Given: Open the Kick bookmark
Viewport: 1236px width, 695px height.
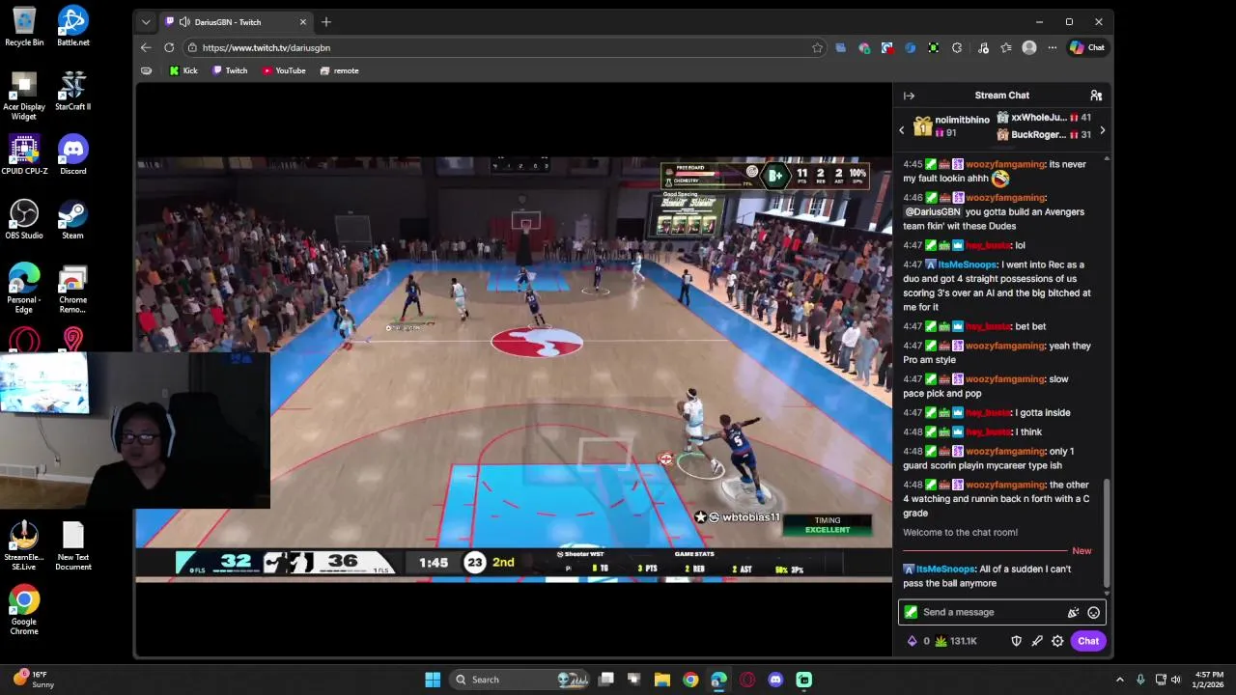Looking at the screenshot, I should 183,70.
